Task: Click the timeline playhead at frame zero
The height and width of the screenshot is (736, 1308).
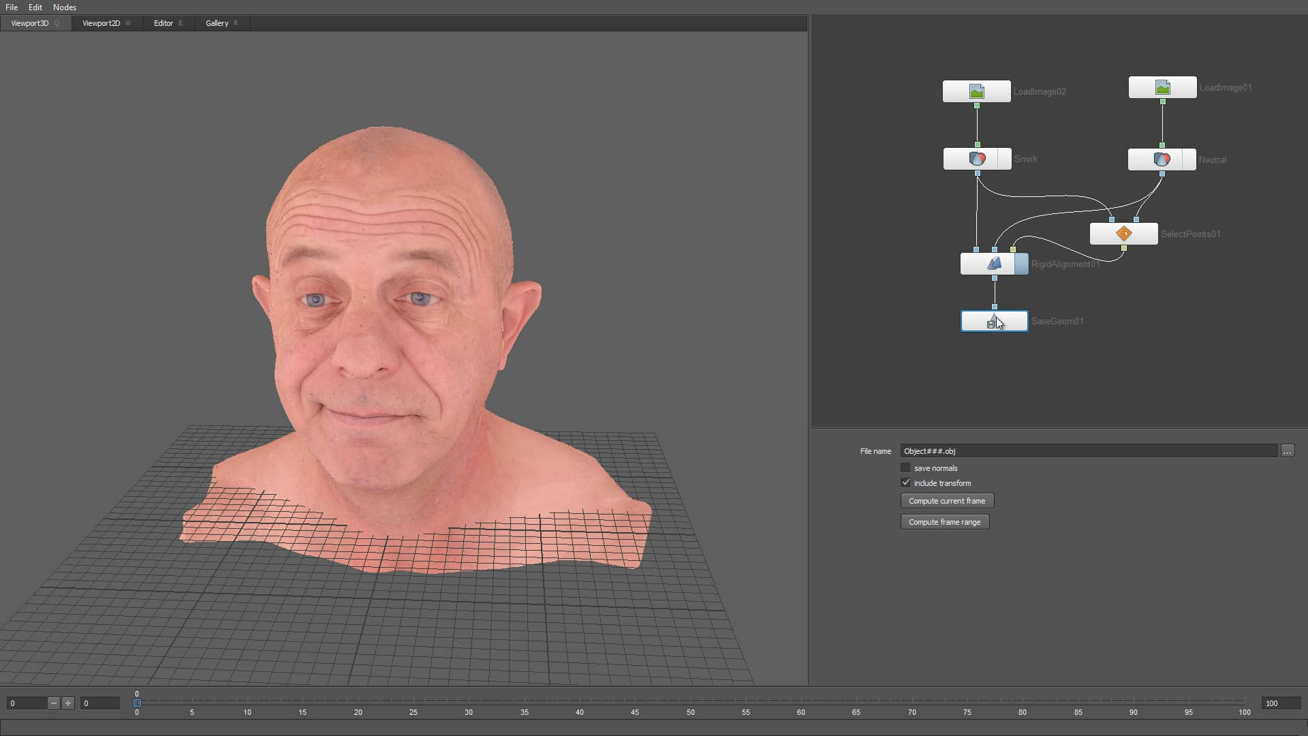Action: tap(137, 703)
